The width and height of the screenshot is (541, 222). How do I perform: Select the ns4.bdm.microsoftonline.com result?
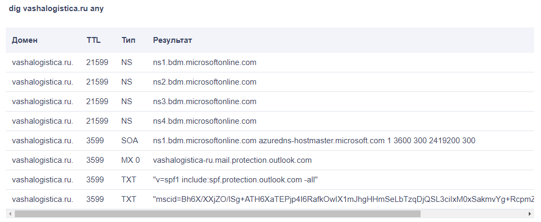204,121
